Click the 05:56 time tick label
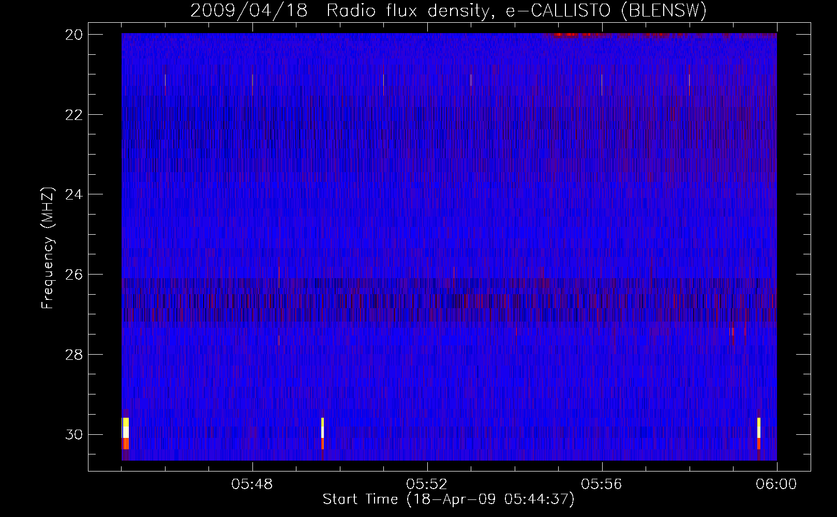This screenshot has height=517, width=837. (602, 484)
